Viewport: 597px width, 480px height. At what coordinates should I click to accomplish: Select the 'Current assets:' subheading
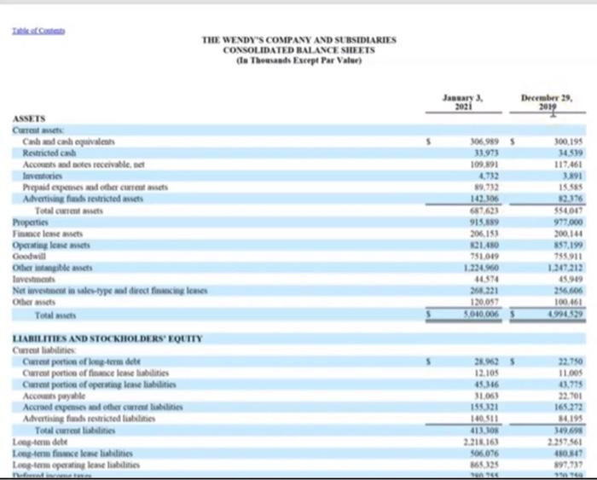[38, 130]
